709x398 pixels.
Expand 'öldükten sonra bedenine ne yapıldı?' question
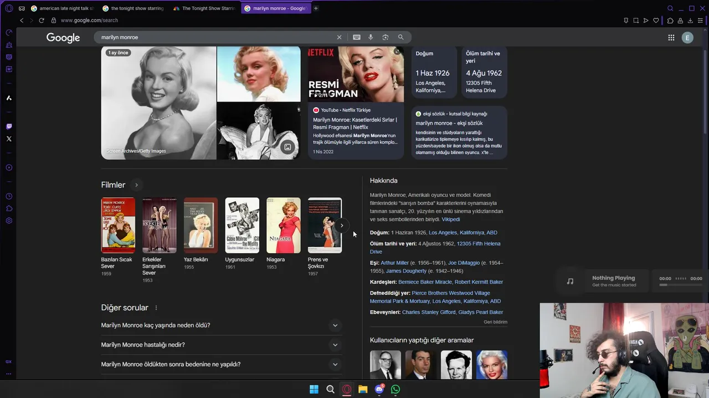[x=222, y=364]
